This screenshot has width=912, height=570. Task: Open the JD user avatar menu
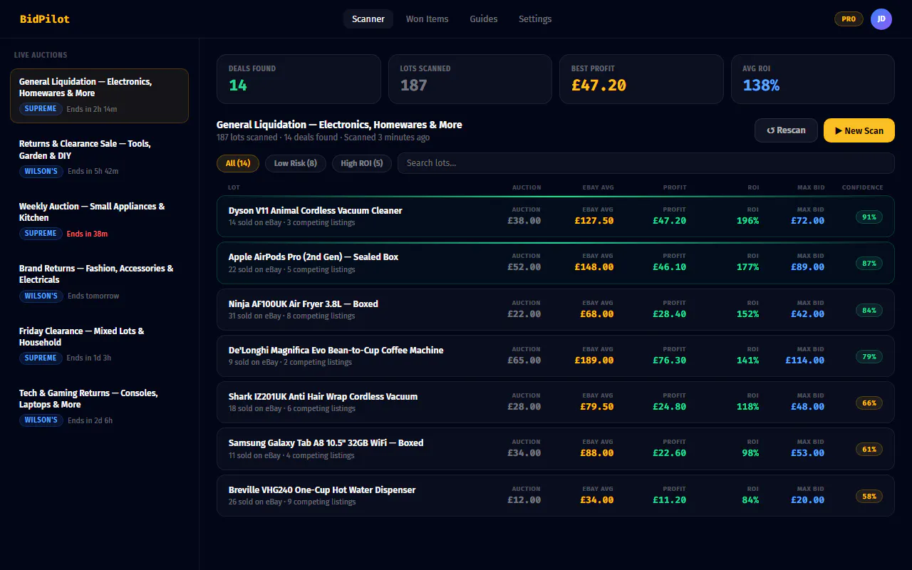881,19
